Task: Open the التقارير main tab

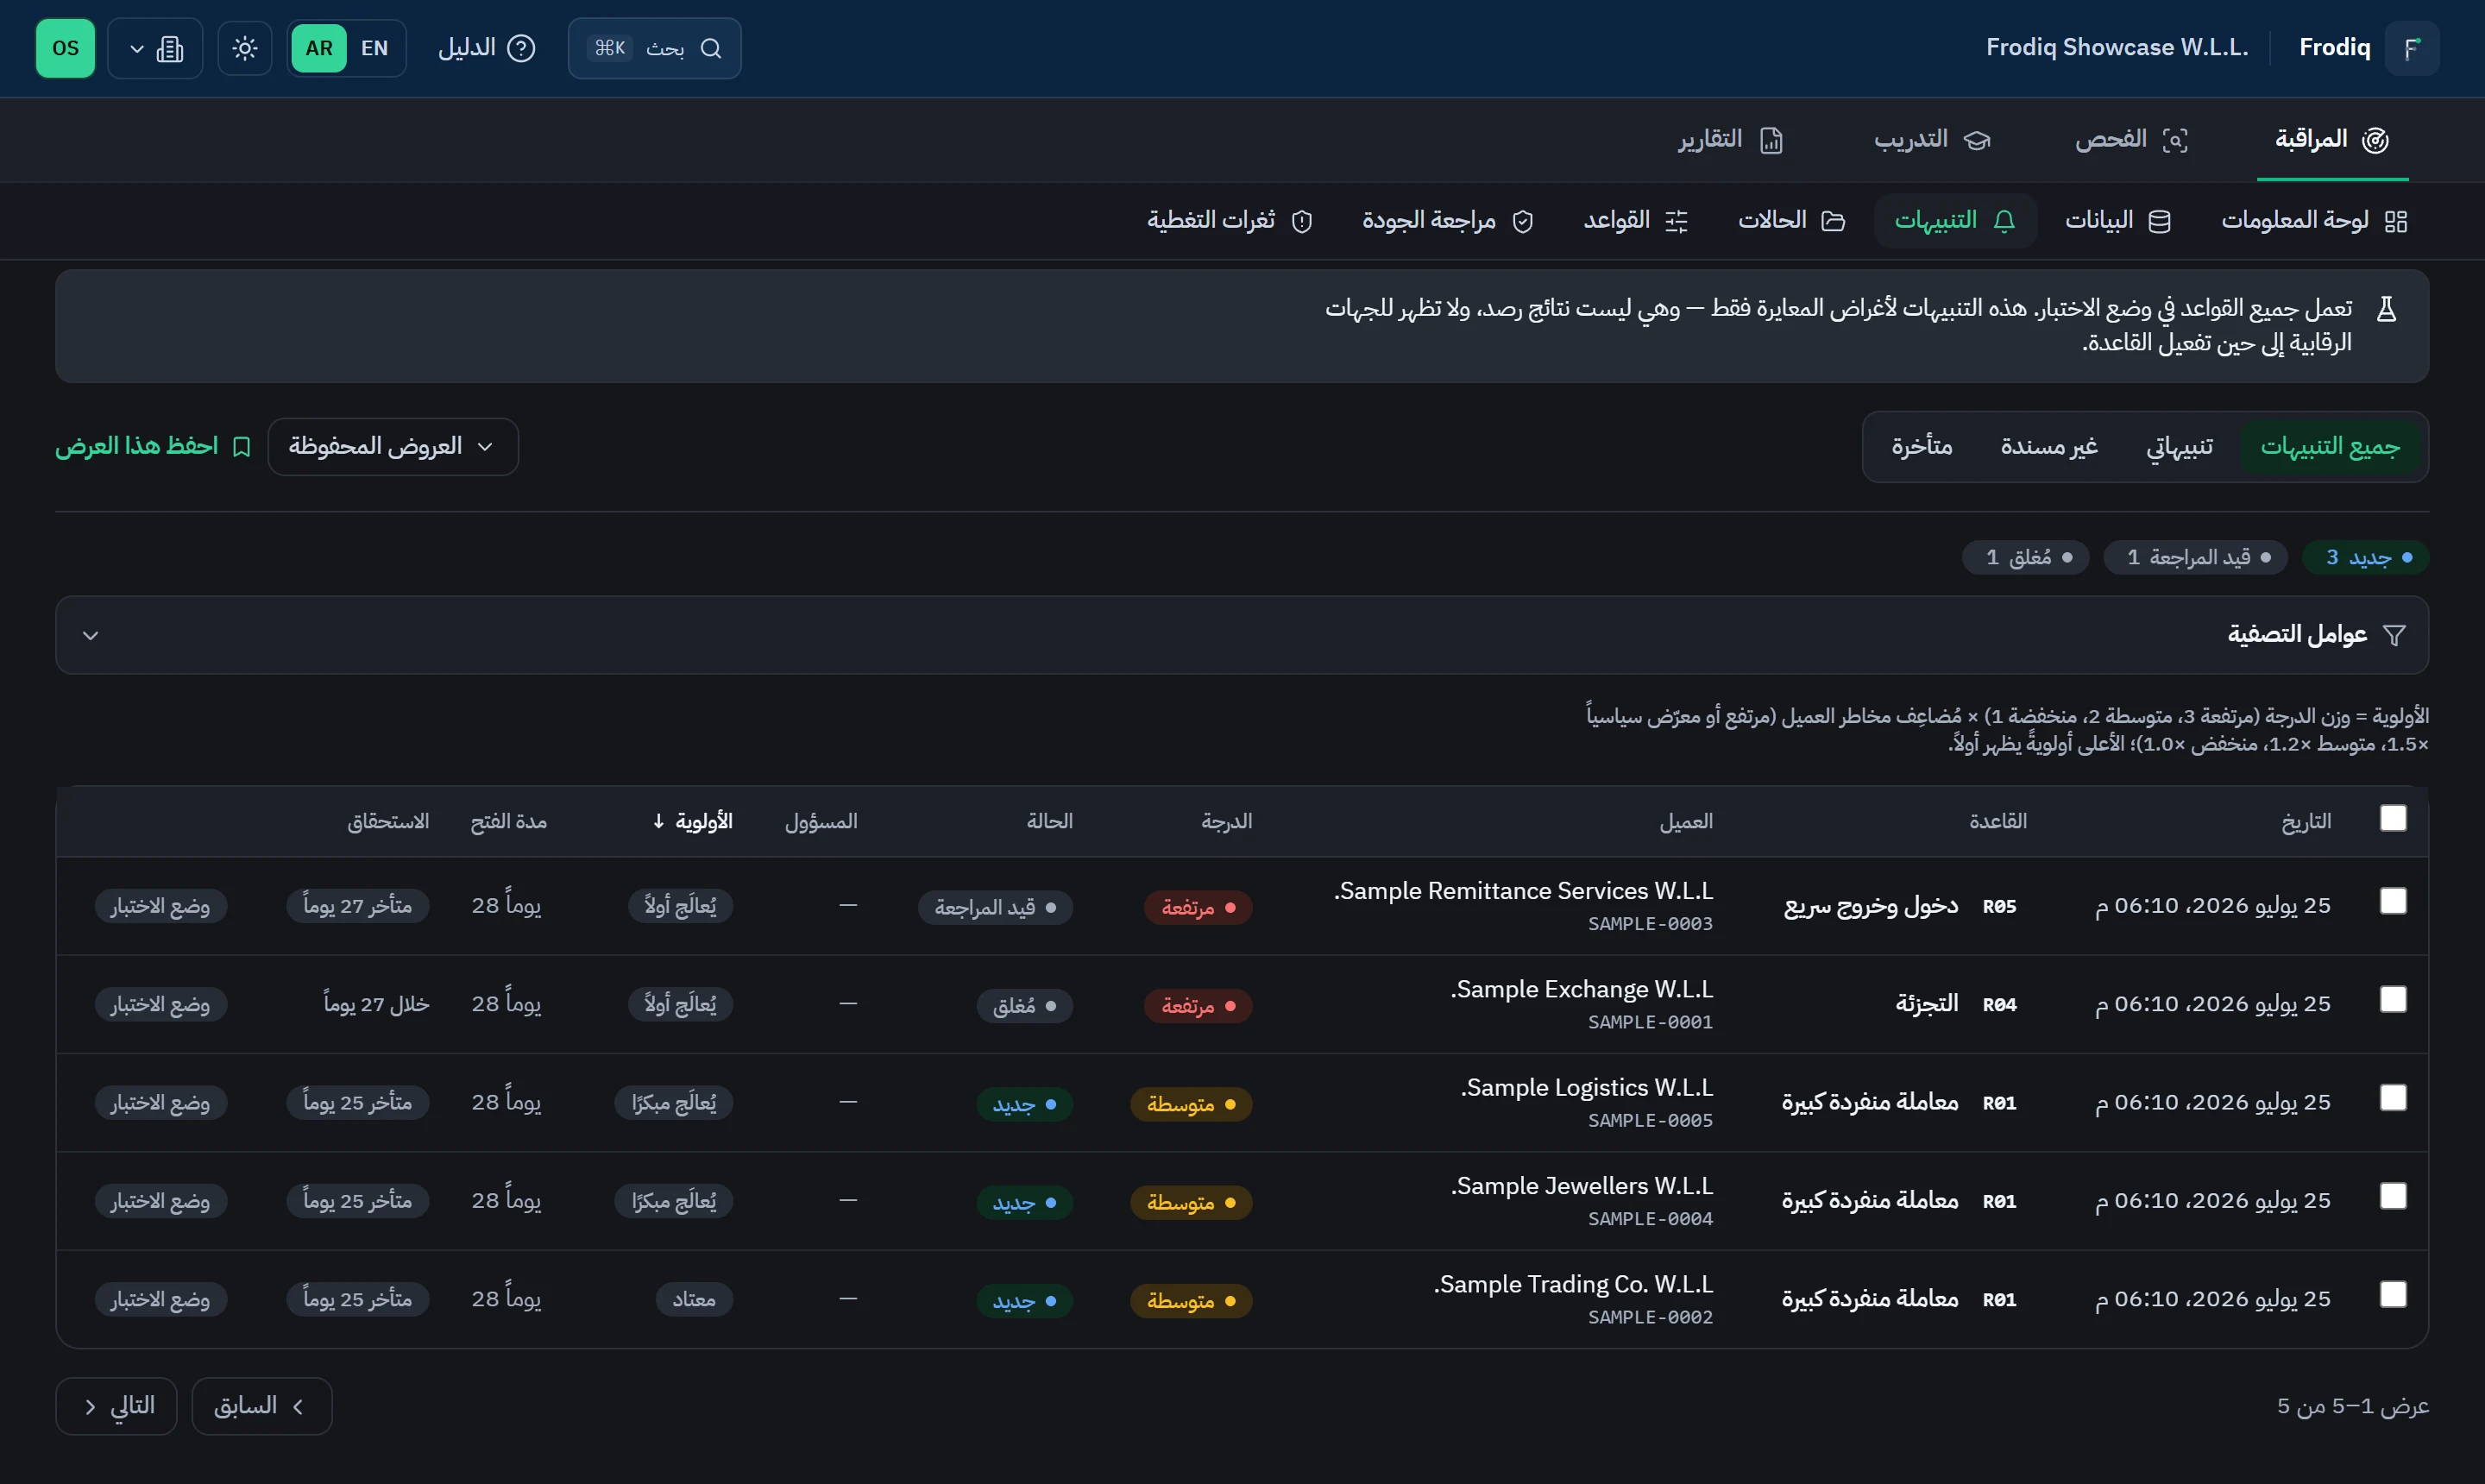Action: tap(1730, 140)
